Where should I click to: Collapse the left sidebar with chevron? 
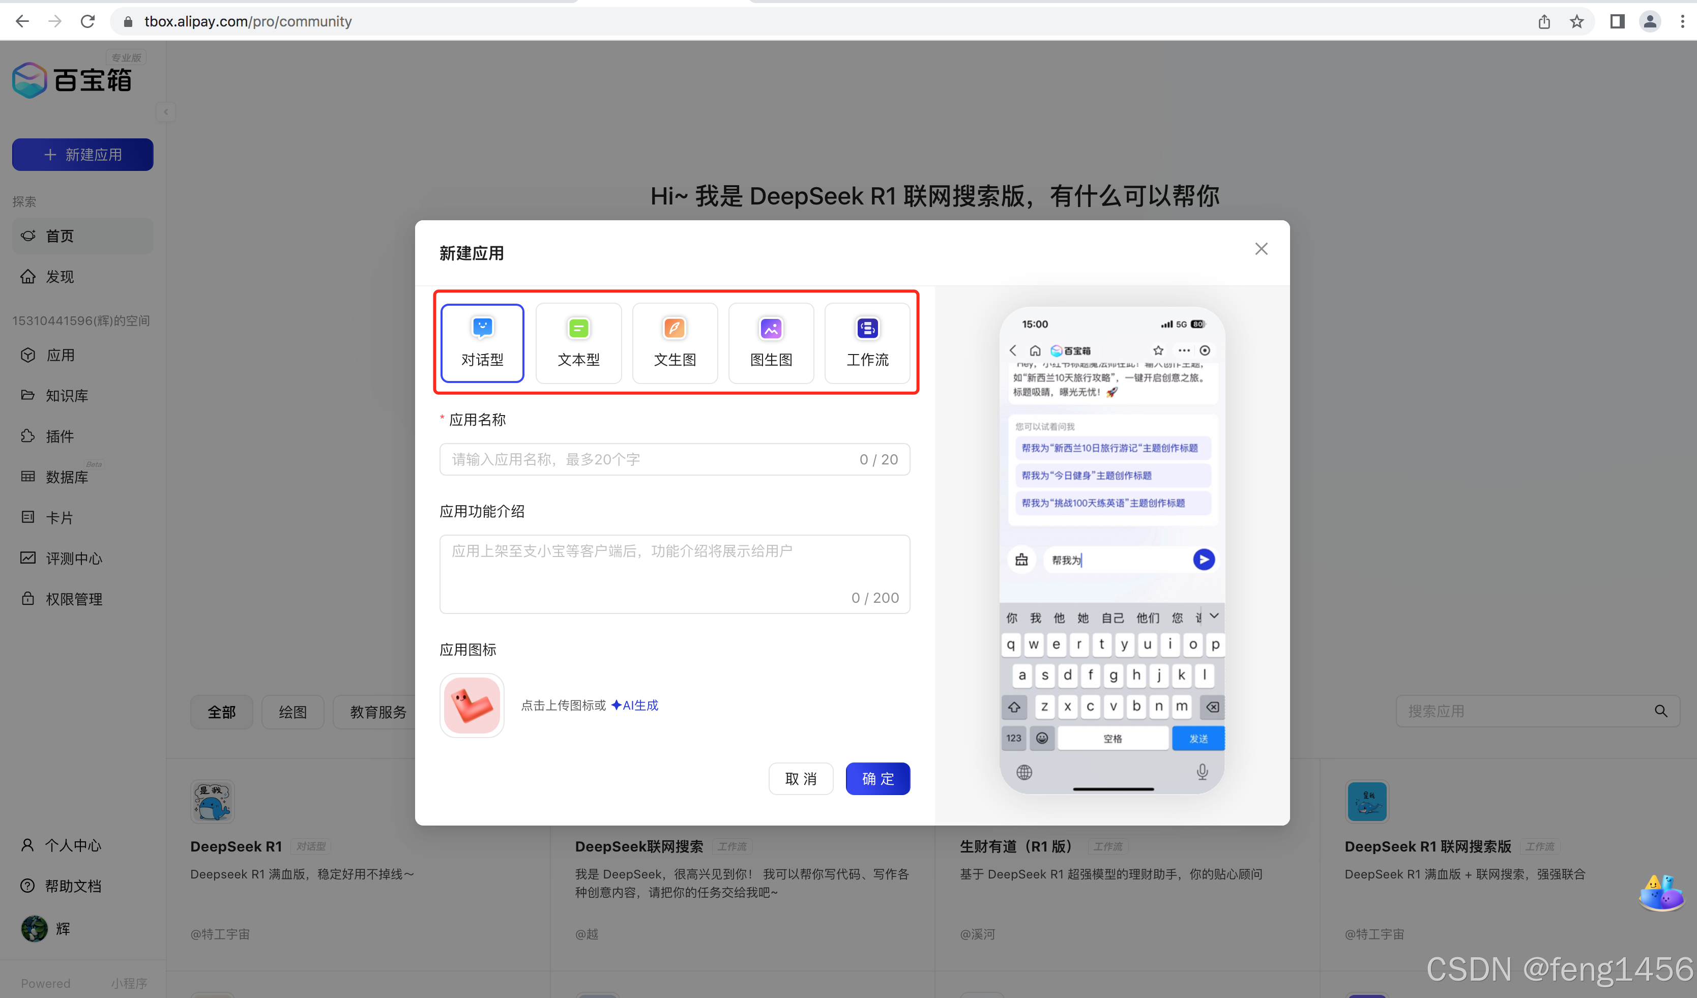166,112
